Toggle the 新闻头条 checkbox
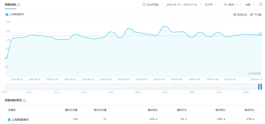This screenshot has width=265, height=124. pyautogui.click(x=235, y=15)
